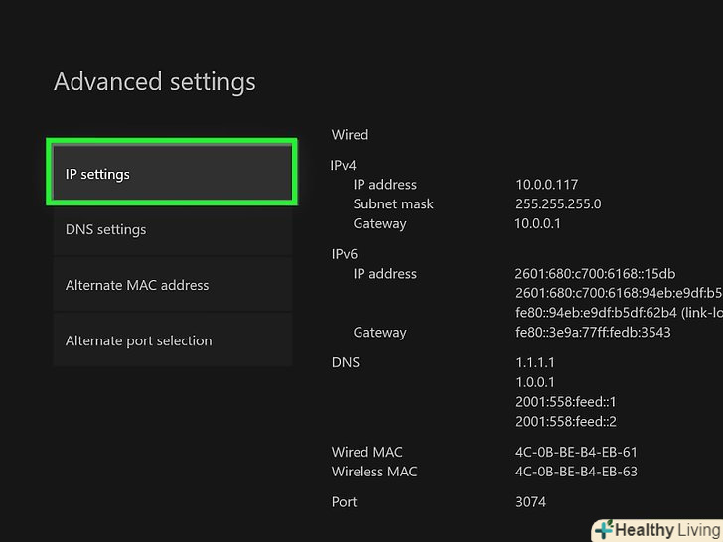Click the IPv4 gateway value 10.0.0.1
Screen dimensions: 723x542
tap(538, 223)
